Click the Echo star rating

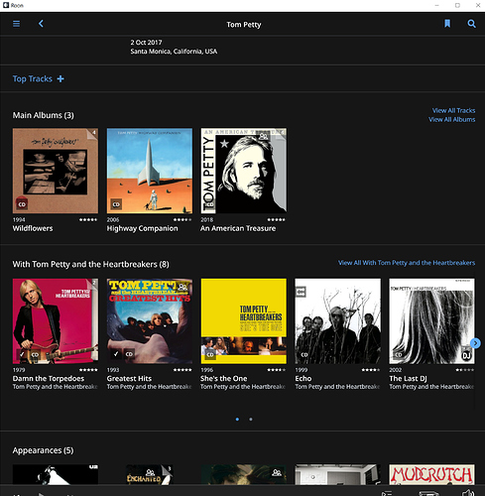(371, 370)
